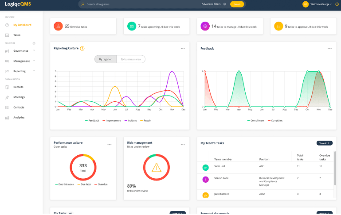Switch chart to By business area
The height and width of the screenshot is (215, 341).
[x=130, y=59]
